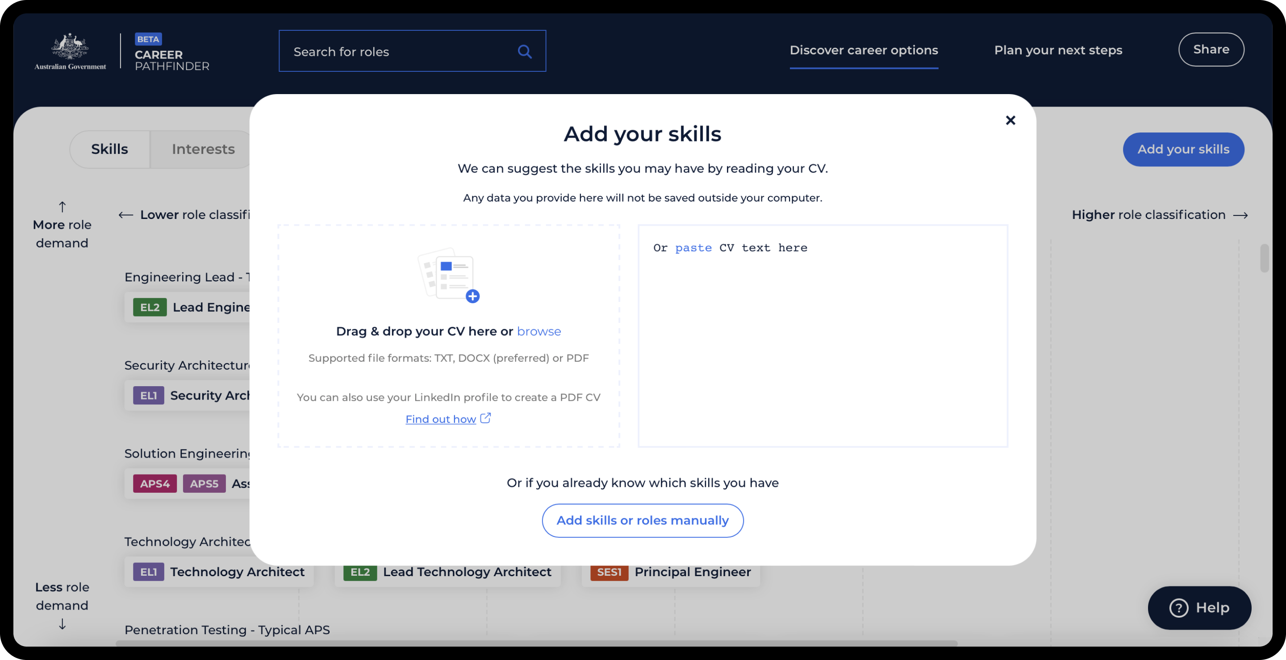Open Plan your next steps
The height and width of the screenshot is (660, 1286).
1057,50
